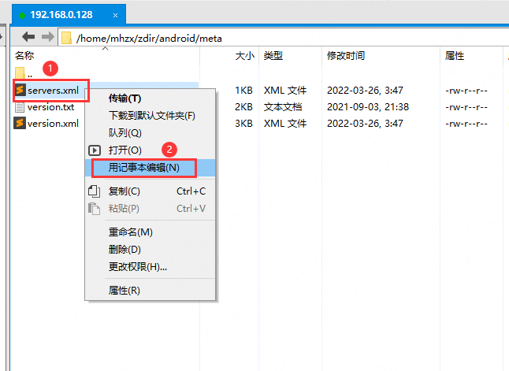Viewport: 509px width, 371px height.
Task: Select the servers.xml file name
Action: [x=54, y=91]
